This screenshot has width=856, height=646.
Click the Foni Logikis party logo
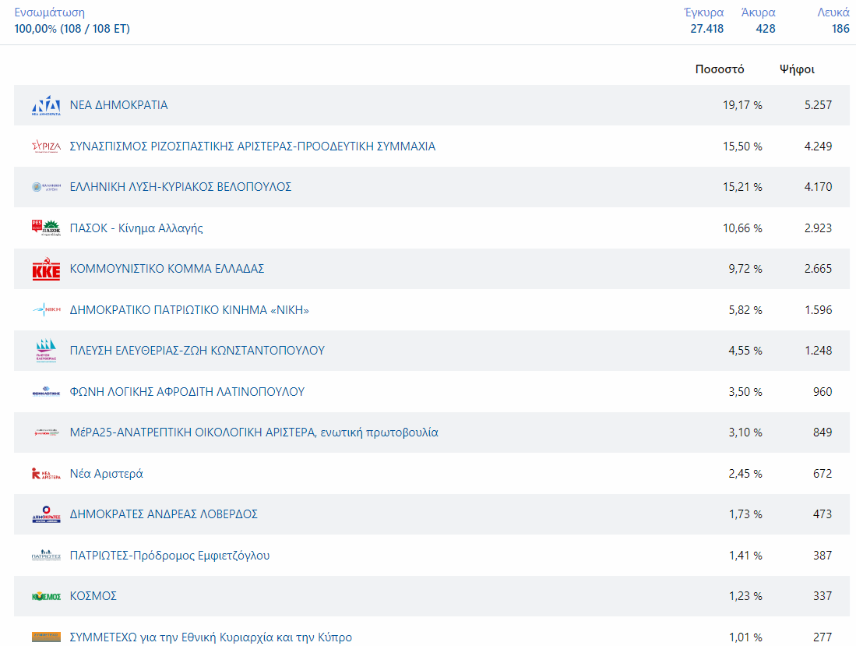46,391
